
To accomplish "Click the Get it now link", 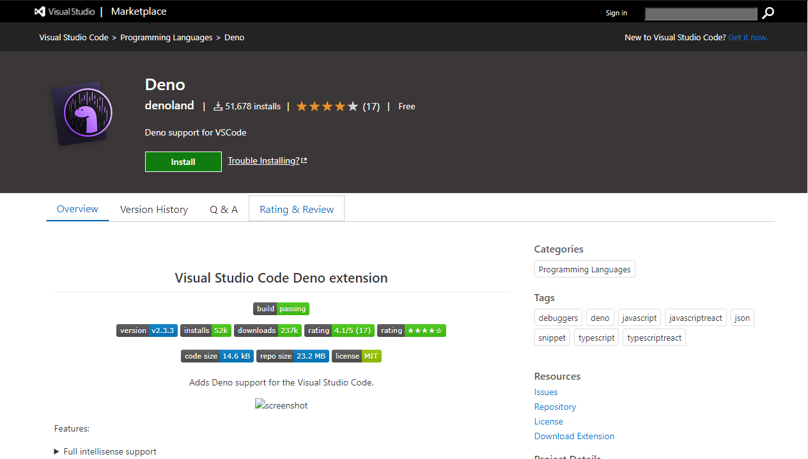I will [748, 37].
